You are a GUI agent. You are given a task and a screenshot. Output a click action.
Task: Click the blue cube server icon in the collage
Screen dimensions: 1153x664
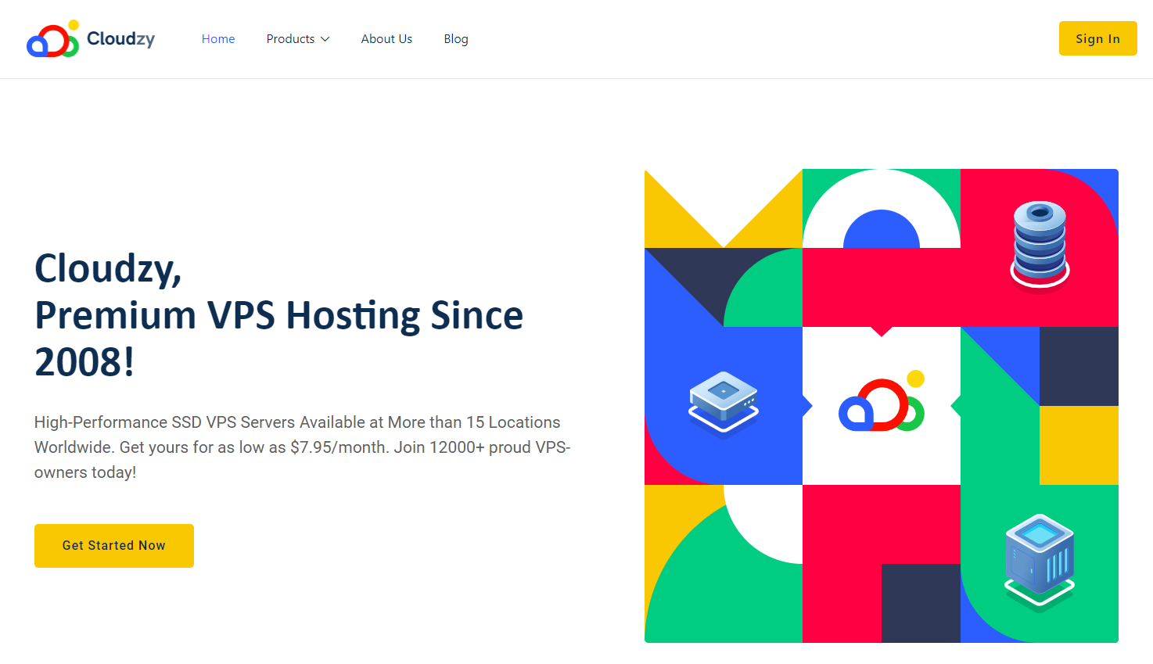(1039, 557)
